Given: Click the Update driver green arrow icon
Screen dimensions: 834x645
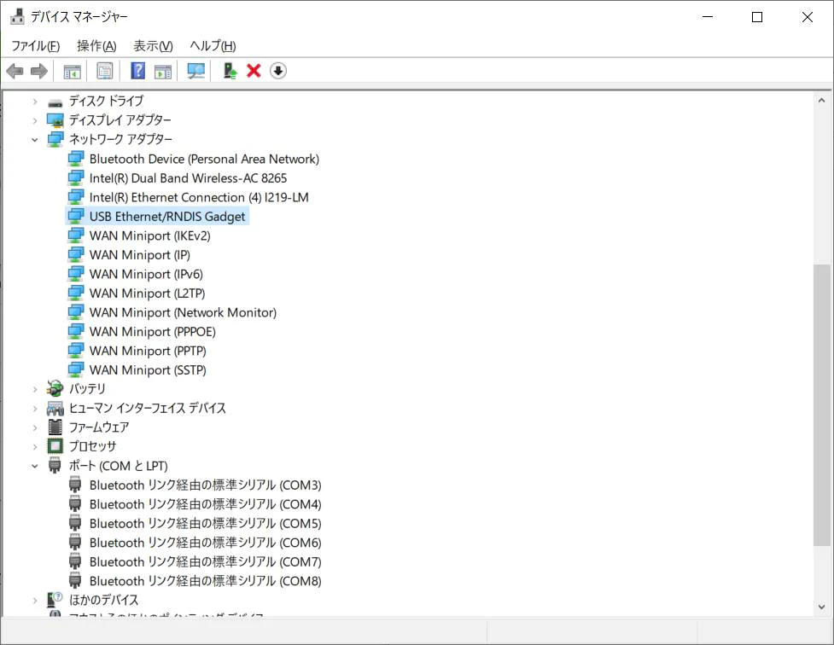Looking at the screenshot, I should point(230,71).
